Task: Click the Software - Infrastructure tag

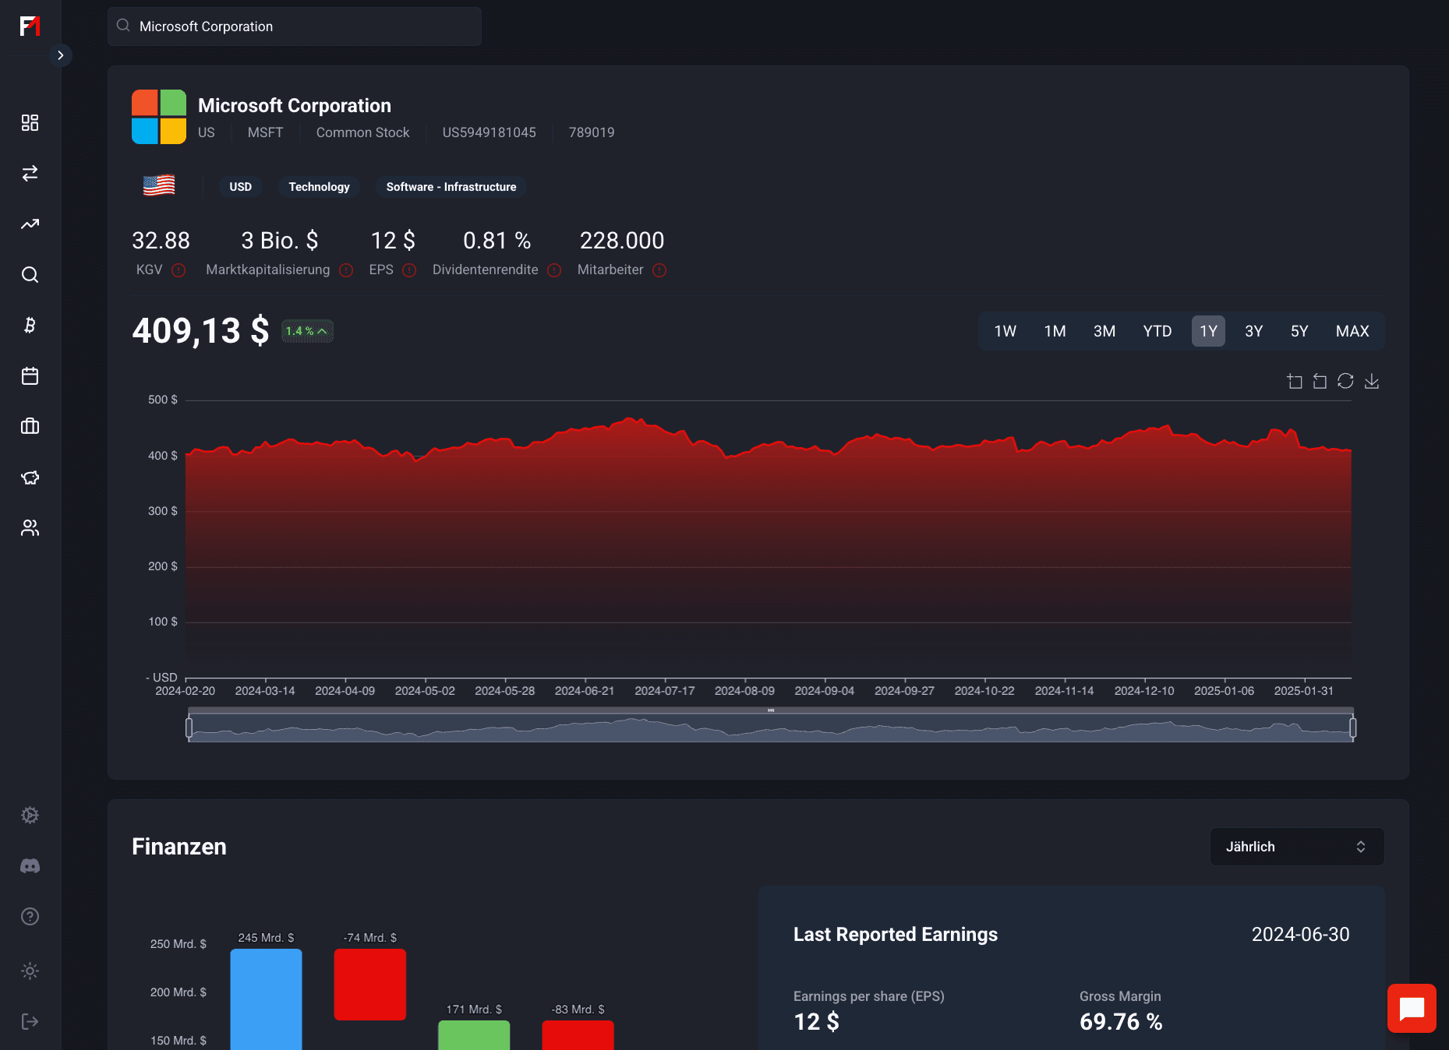Action: point(451,187)
